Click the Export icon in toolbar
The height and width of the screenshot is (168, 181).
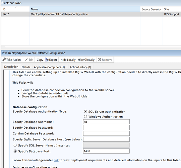(47, 59)
